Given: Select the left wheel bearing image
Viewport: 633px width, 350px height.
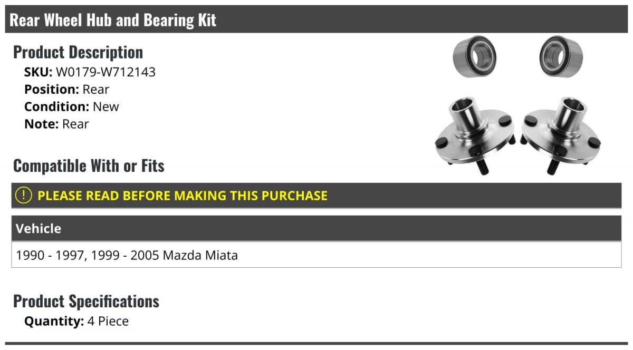Looking at the screenshot, I should 475,56.
